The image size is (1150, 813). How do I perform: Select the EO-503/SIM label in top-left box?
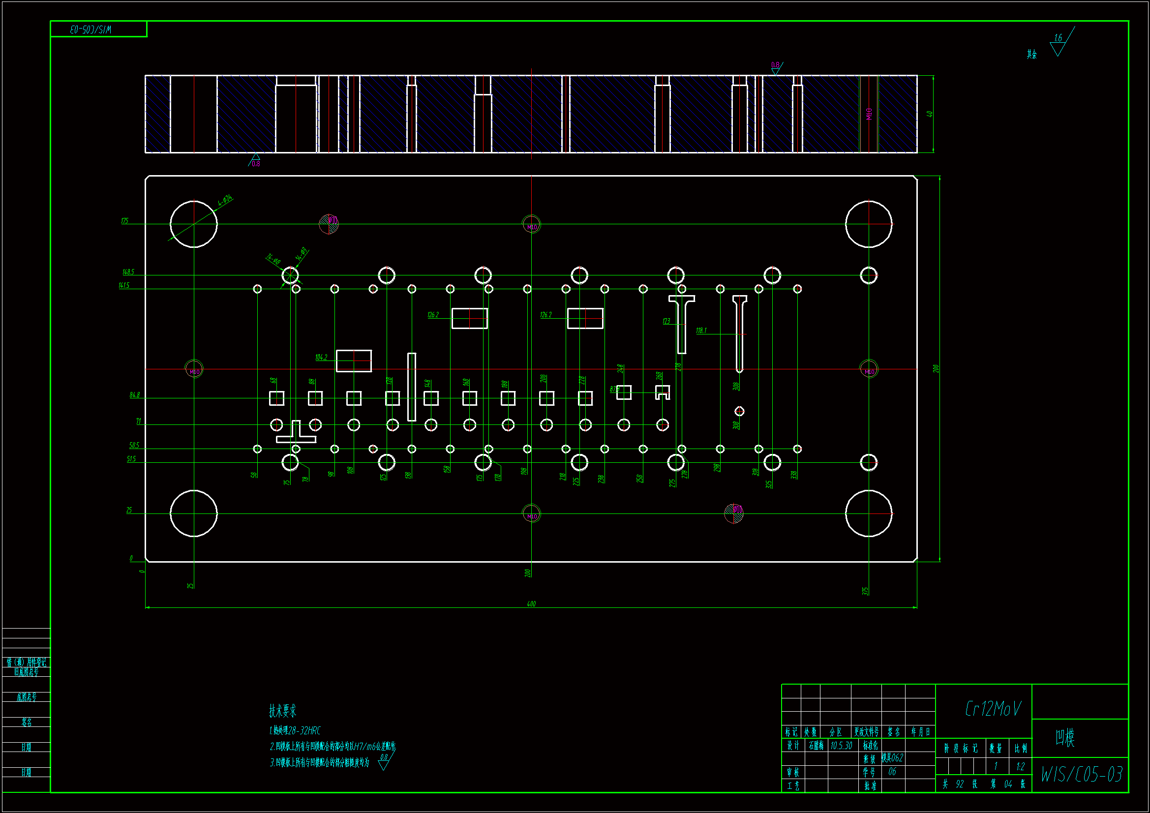coord(91,30)
